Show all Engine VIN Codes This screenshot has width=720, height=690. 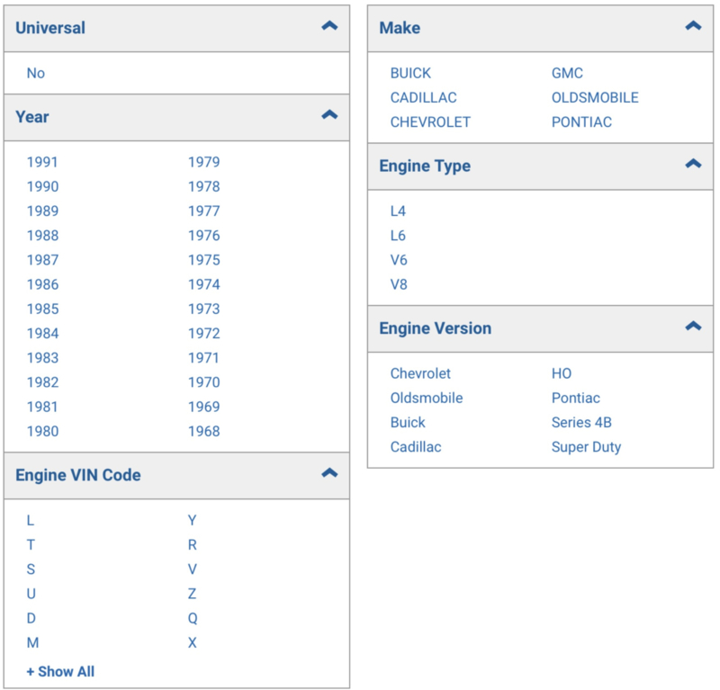pos(60,672)
